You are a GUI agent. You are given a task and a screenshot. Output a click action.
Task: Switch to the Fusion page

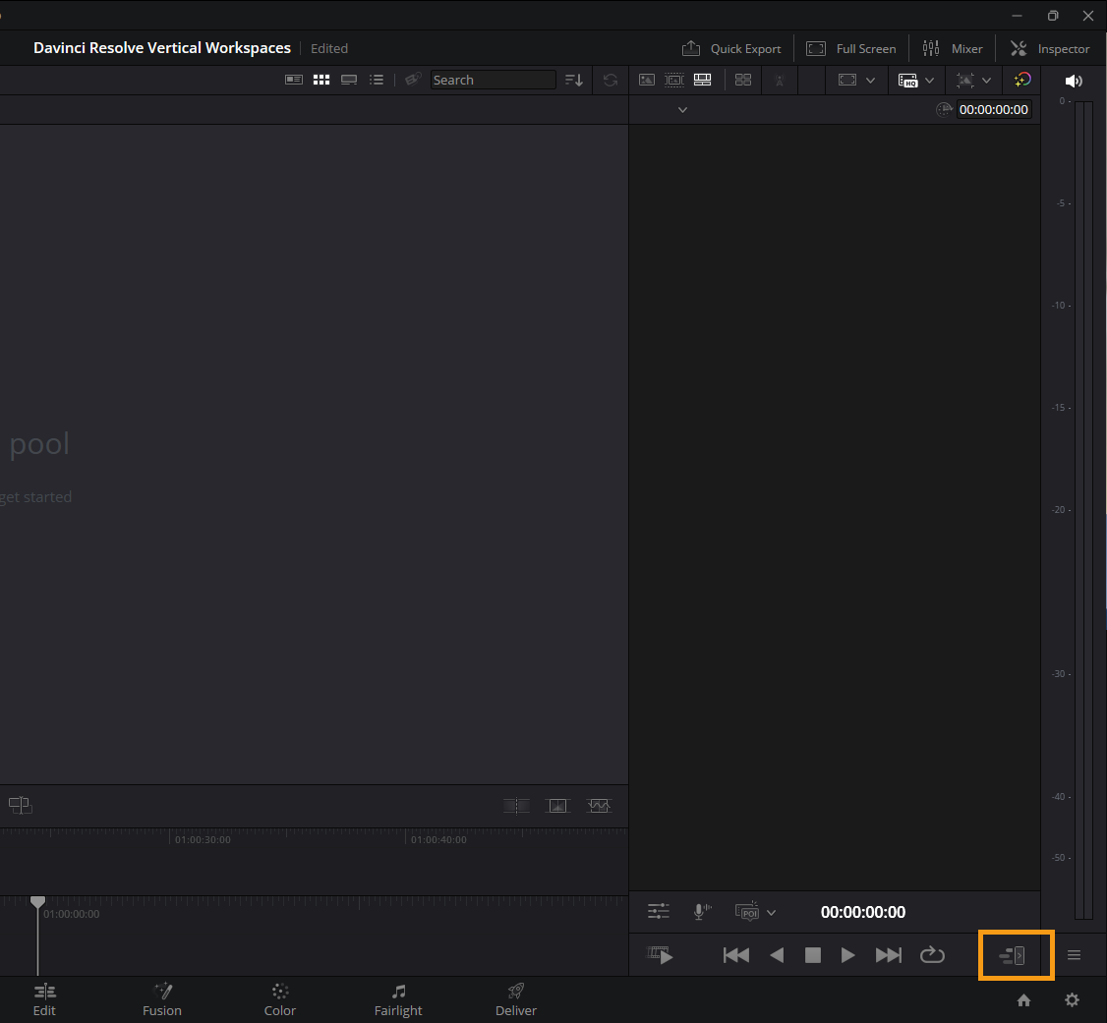tap(162, 999)
